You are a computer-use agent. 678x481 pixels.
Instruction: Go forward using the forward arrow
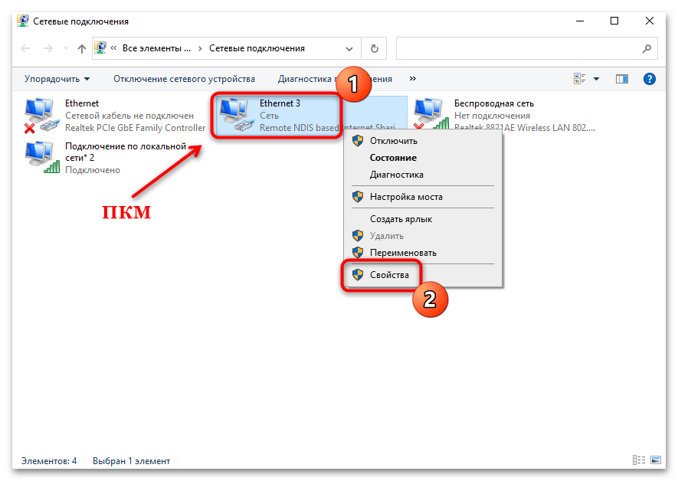pyautogui.click(x=48, y=48)
